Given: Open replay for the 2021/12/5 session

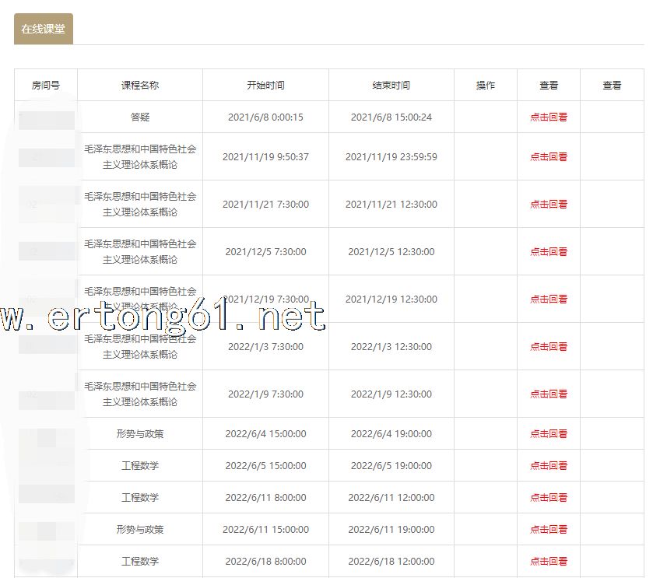Looking at the screenshot, I should click(x=549, y=252).
